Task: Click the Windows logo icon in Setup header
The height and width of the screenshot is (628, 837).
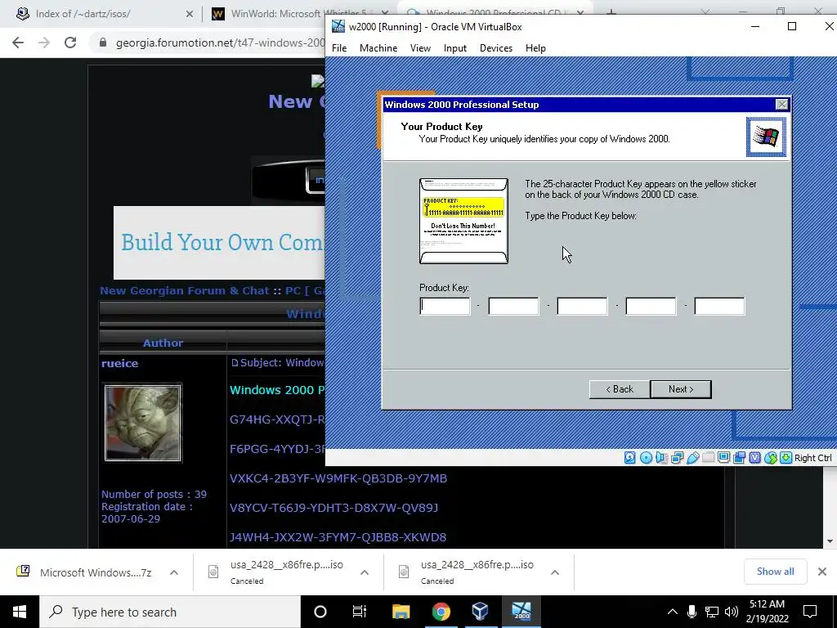Action: (766, 137)
